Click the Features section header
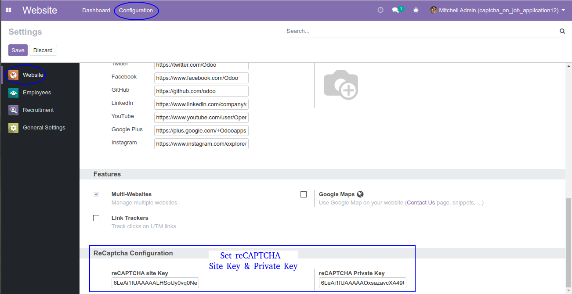The image size is (572, 294). coord(107,174)
